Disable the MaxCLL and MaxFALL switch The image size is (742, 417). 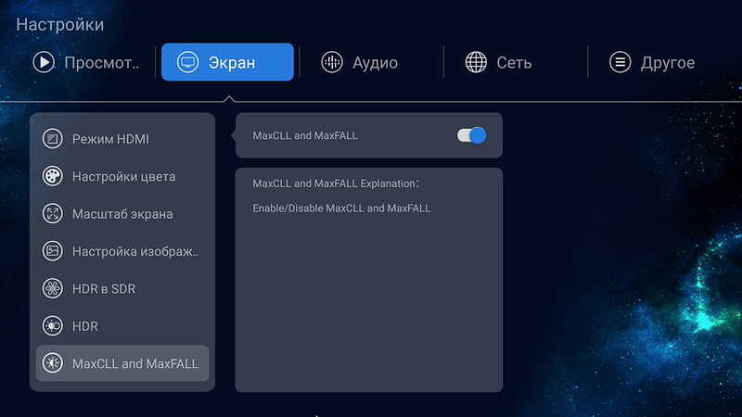pos(471,135)
